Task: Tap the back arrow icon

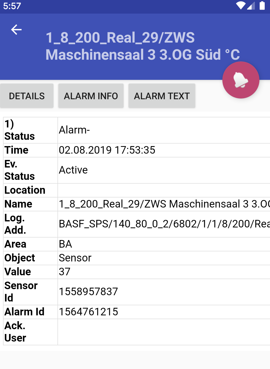Action: 16,30
